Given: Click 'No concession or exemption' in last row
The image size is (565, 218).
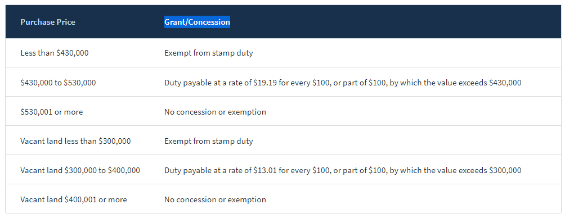Looking at the screenshot, I should pos(215,199).
